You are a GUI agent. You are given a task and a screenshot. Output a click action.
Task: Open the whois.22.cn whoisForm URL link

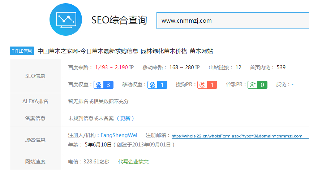click(237, 136)
